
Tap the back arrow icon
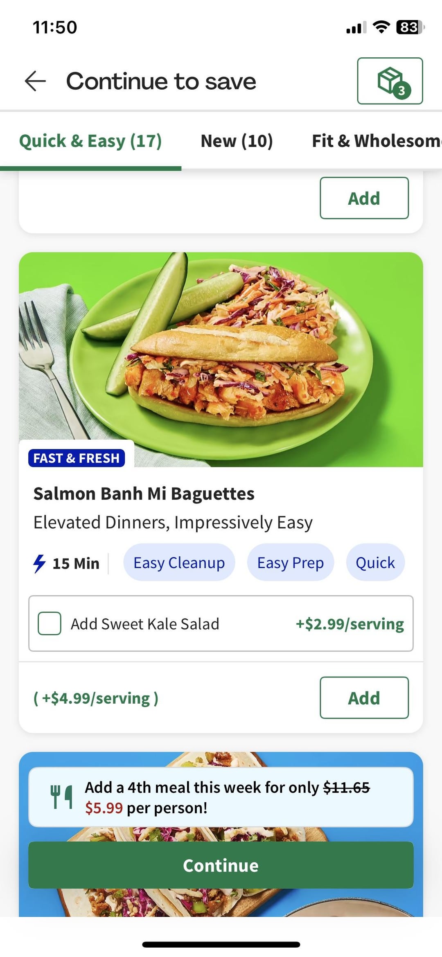[x=35, y=81]
